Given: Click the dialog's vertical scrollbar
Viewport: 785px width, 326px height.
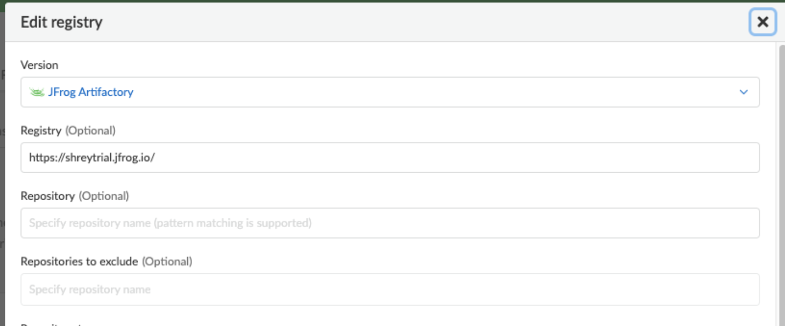Looking at the screenshot, I should (781, 161).
